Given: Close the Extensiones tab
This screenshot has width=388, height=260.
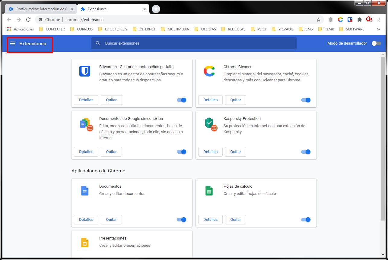Looking at the screenshot, I should [145, 9].
